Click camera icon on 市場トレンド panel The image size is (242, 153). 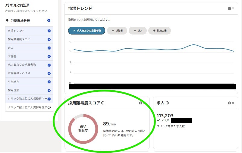point(229,8)
